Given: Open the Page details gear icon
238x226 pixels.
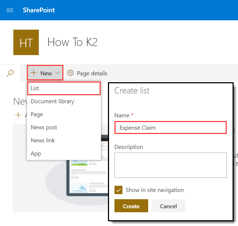Looking at the screenshot, I should (70, 73).
